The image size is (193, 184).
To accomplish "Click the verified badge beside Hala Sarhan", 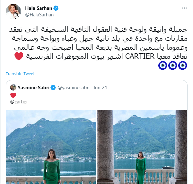I will click(56, 8).
